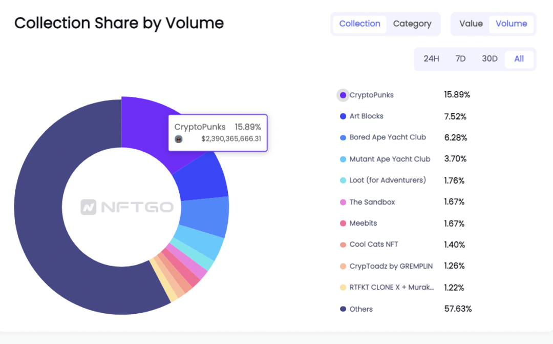Click the dark blue Art Blocks donut segment
This screenshot has height=344, width=553.
tap(203, 178)
